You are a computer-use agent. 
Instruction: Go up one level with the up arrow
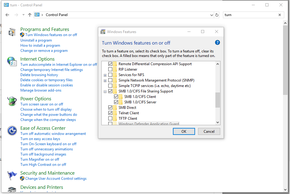30,15
